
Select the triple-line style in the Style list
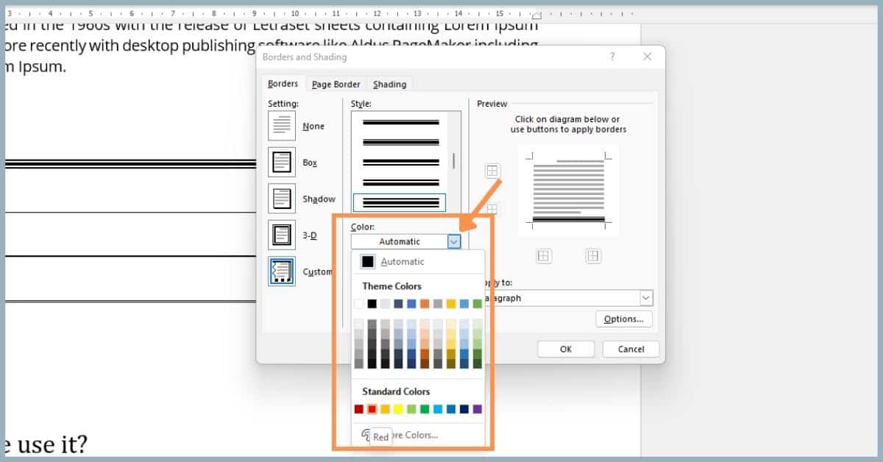[x=399, y=202]
